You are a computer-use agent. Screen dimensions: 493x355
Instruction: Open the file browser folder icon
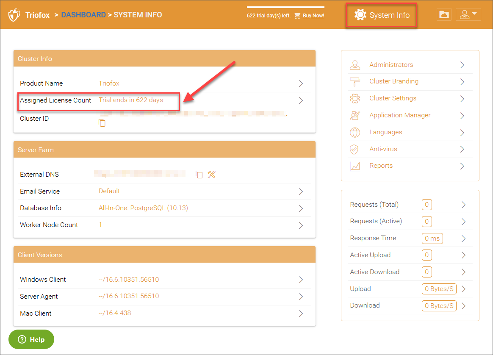point(444,14)
